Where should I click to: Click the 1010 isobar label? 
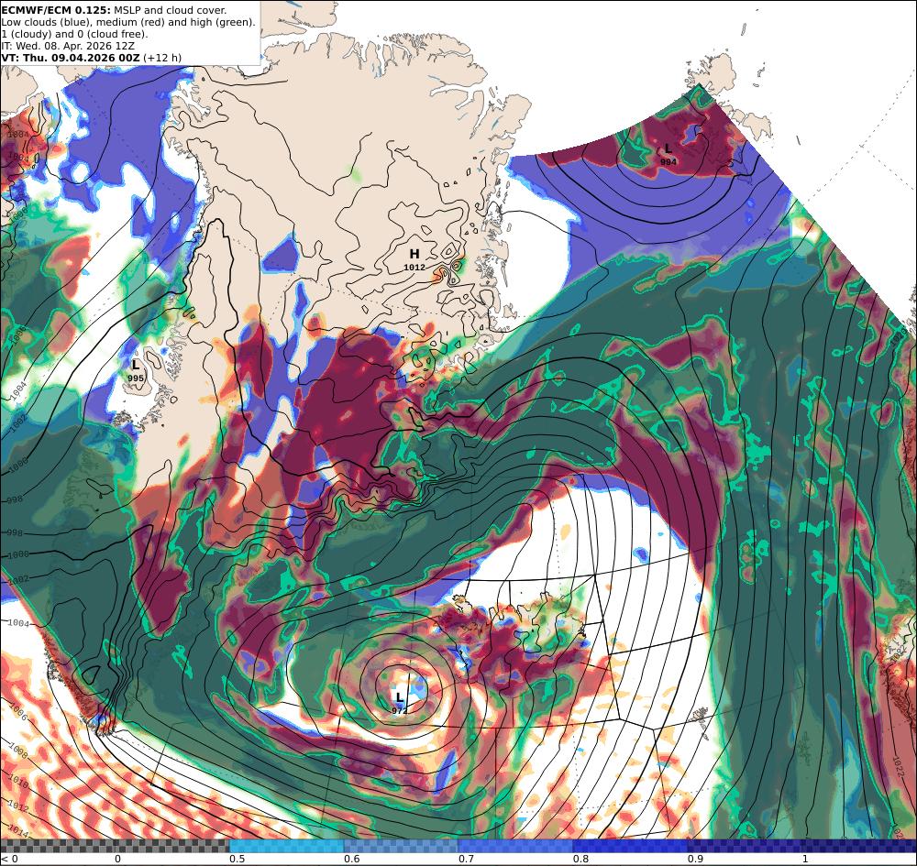tap(18, 782)
